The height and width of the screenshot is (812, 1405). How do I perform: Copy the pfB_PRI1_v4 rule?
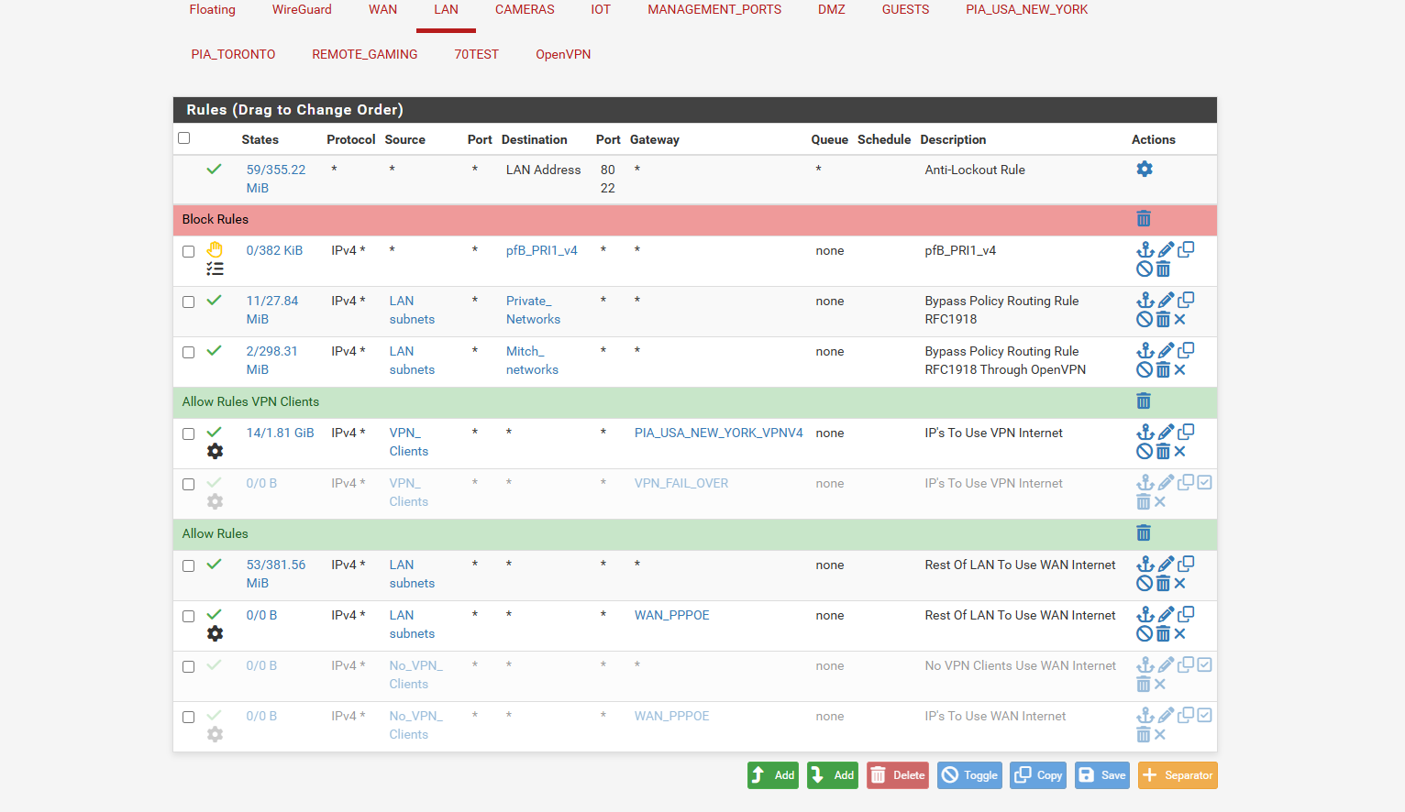[x=1186, y=249]
